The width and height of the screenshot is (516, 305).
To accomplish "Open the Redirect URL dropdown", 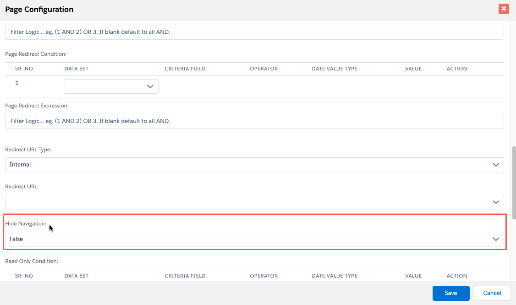I will (254, 202).
